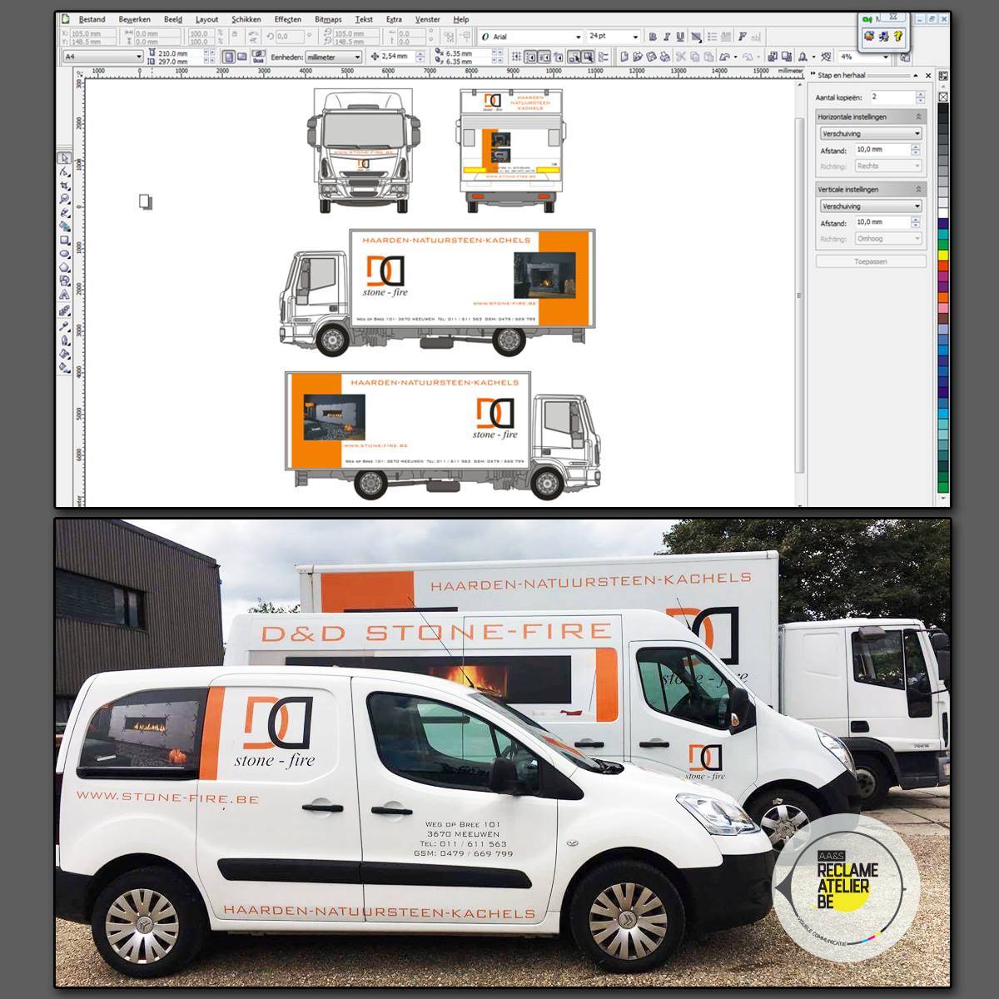Viewport: 999px width, 999px height.
Task: Toggle Italic text formatting
Action: pyautogui.click(x=667, y=37)
